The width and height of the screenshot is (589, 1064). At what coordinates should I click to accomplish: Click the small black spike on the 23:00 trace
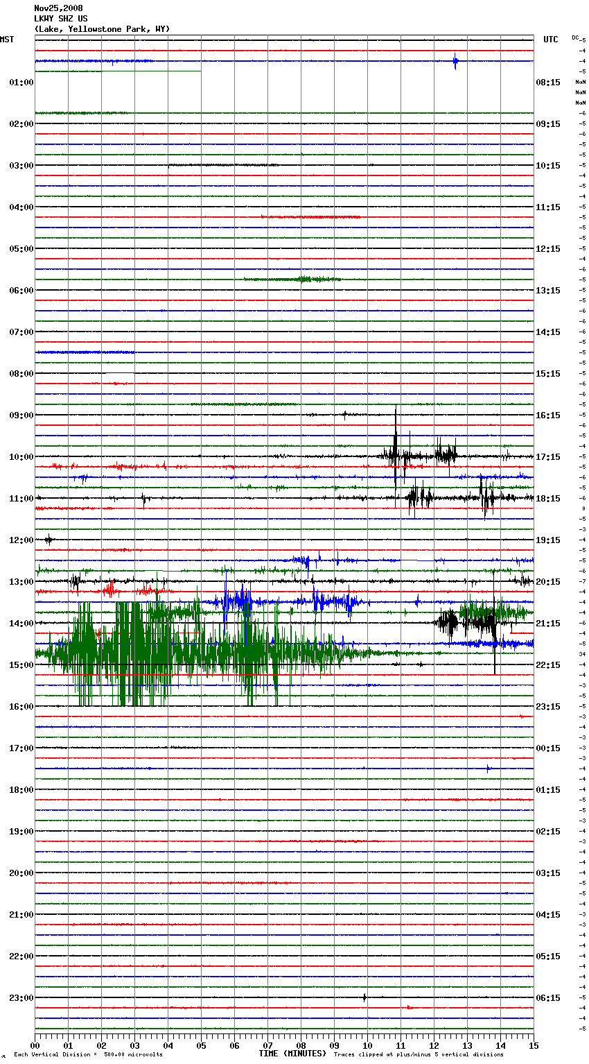(x=364, y=997)
